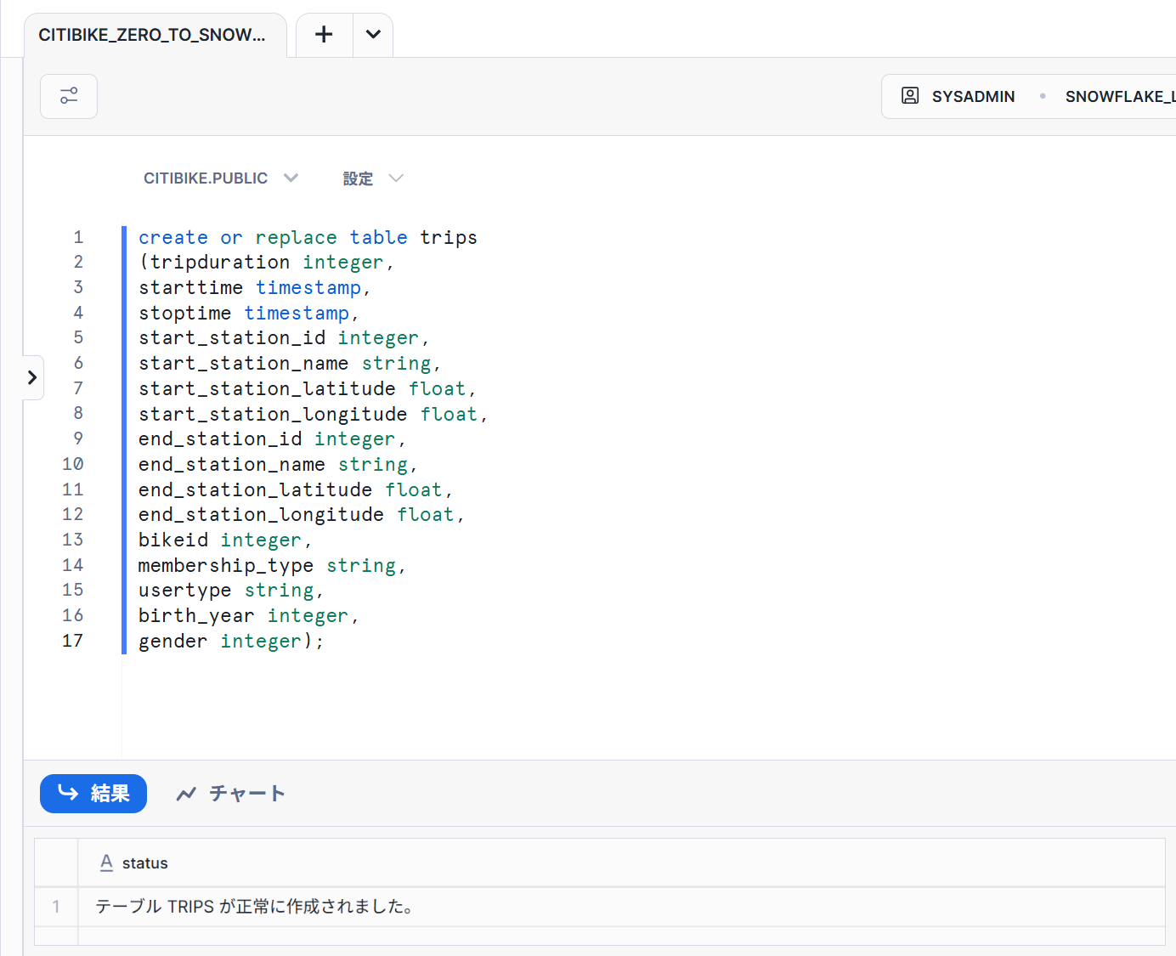Click the tripduration integer code line
This screenshot has width=1176, height=956.
(x=266, y=263)
